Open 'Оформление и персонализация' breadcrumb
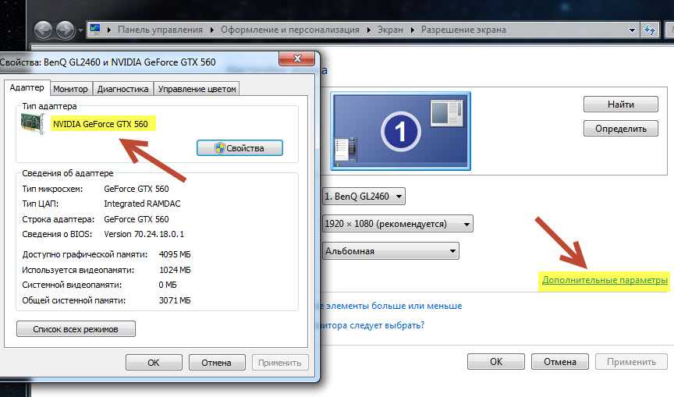The image size is (674, 397). pos(289,30)
